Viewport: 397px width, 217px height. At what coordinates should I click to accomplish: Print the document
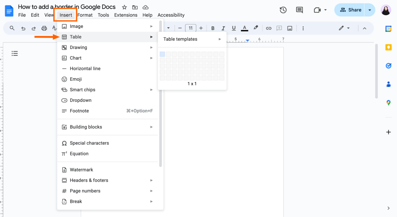click(x=44, y=28)
